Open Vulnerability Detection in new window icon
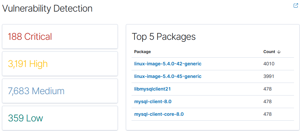The image size is (300, 131). 296,6
